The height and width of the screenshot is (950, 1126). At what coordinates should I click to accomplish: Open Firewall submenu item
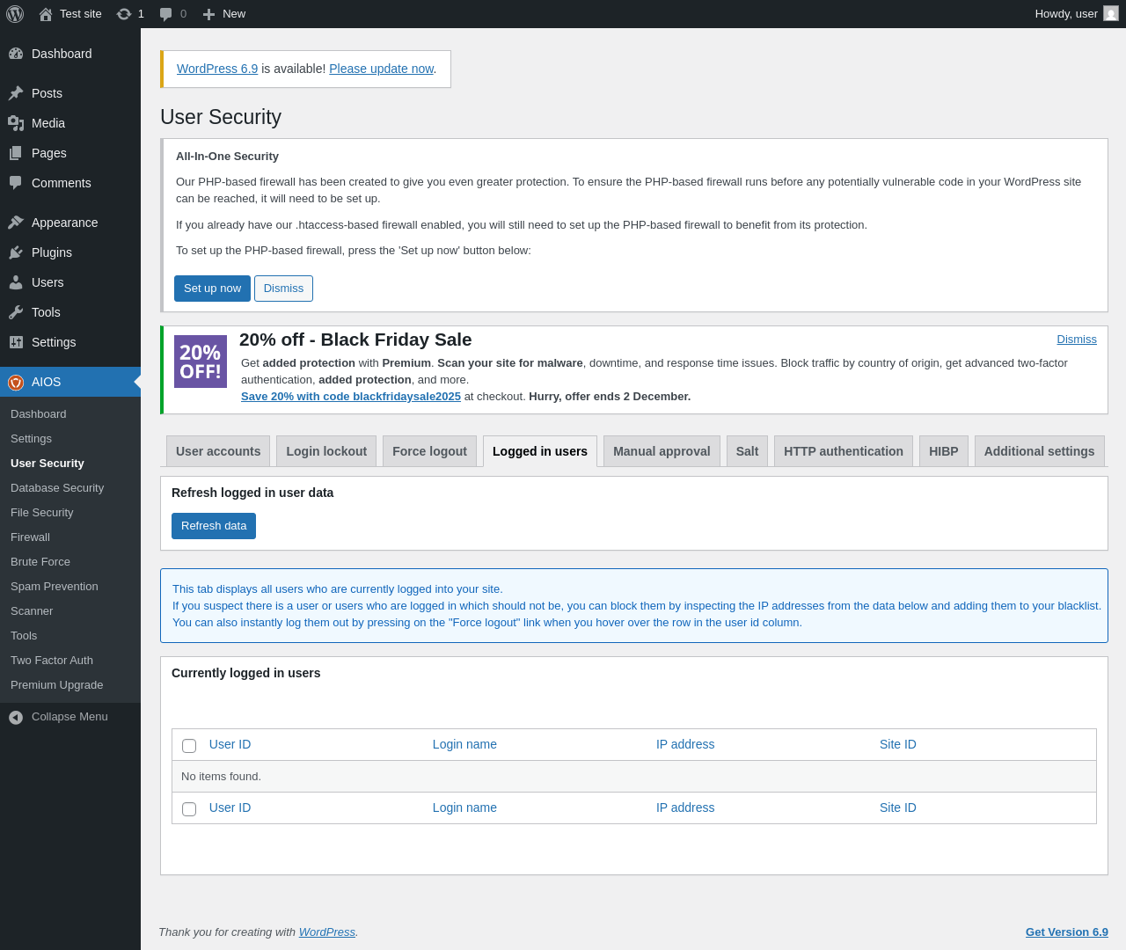[x=70, y=537]
